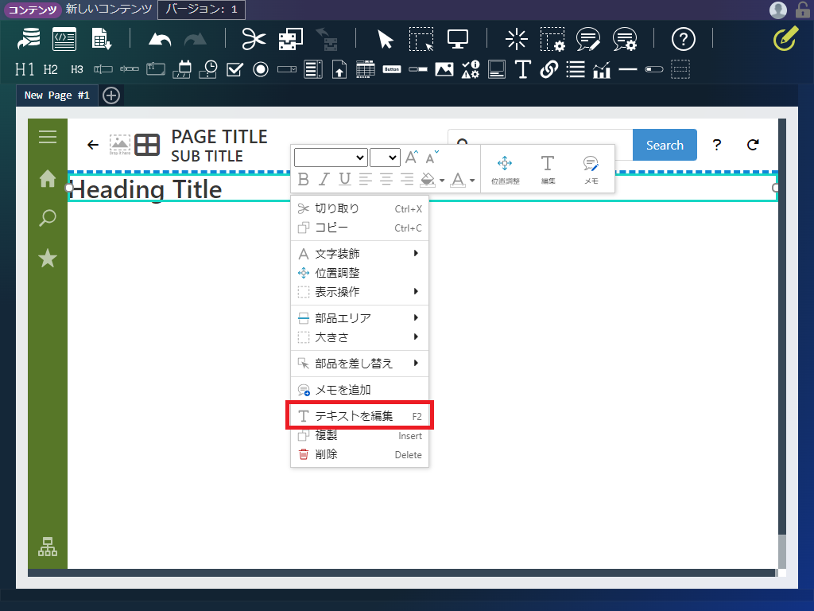This screenshot has width=814, height=611.
Task: Expand 部品エリア submenu
Action: pyautogui.click(x=360, y=318)
